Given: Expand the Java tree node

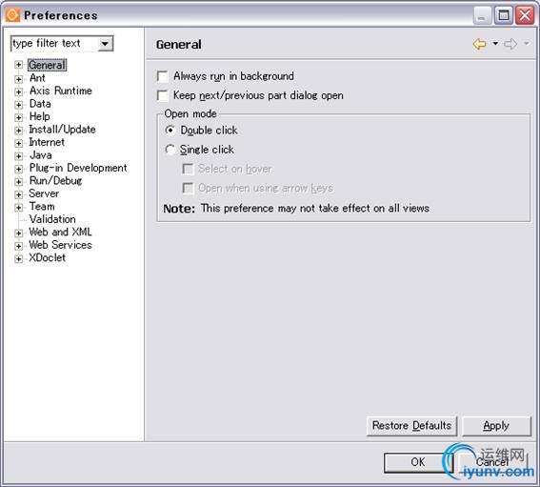Looking at the screenshot, I should point(19,156).
